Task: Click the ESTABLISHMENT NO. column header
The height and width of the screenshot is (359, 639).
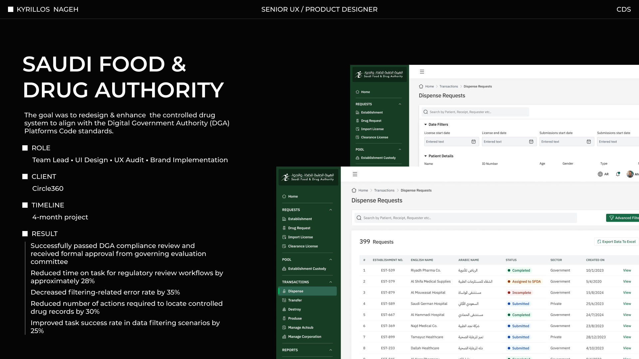Action: (x=388, y=260)
